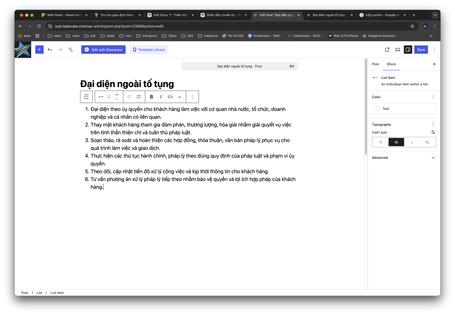Open post preview in a new tab

387,50
